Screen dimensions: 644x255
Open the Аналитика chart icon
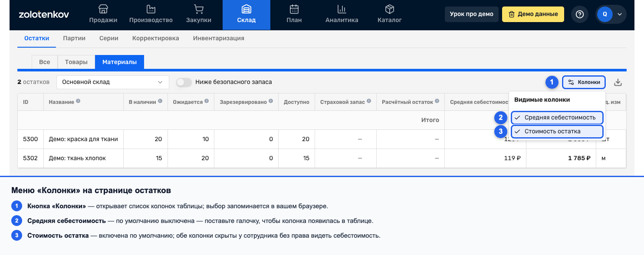tap(342, 9)
